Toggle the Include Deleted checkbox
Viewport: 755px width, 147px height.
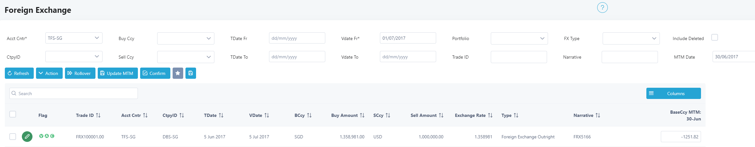point(715,37)
